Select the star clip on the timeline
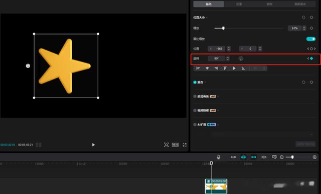 tap(216, 186)
